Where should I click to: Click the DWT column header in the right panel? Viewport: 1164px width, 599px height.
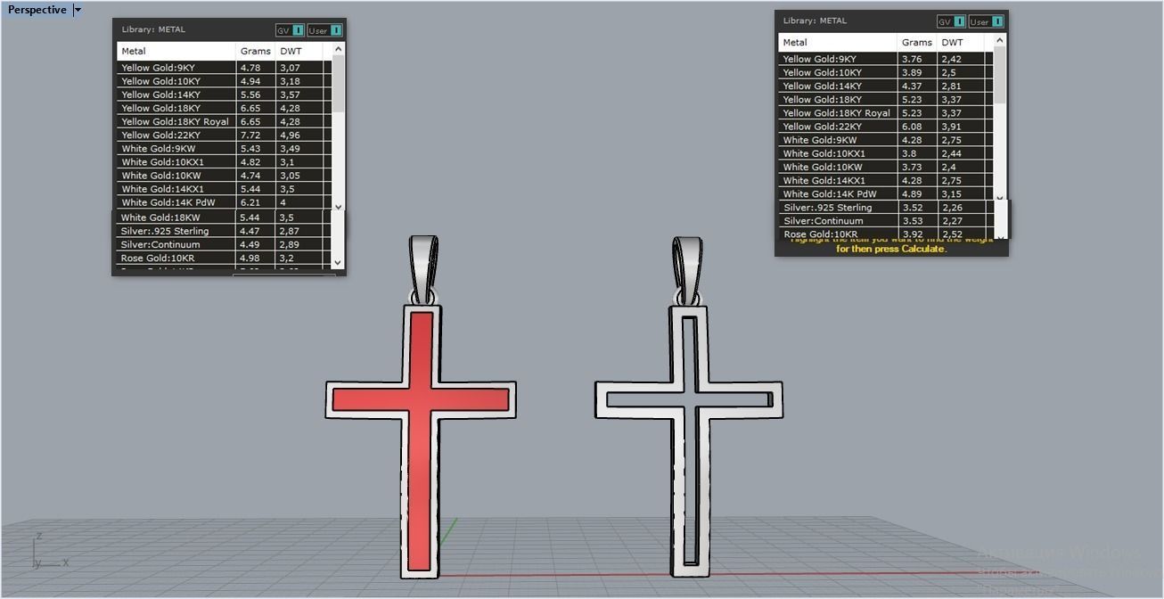[961, 42]
